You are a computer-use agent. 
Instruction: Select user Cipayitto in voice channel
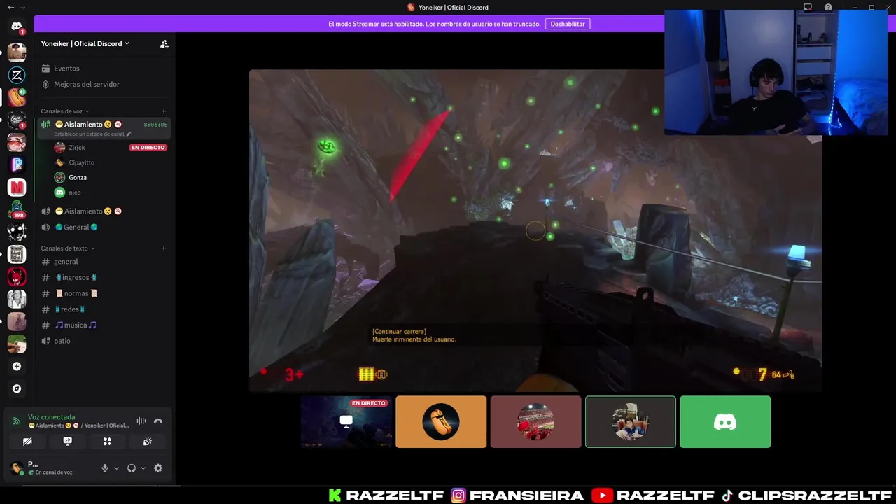coord(81,162)
